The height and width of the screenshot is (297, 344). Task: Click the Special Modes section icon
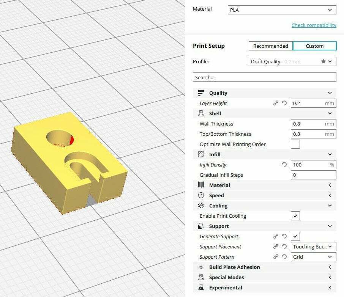[201, 277]
